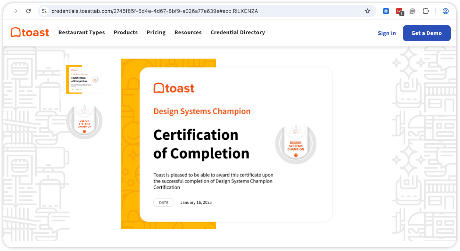The height and width of the screenshot is (251, 460).
Task: Go forward with the browser arrow
Action: (x=15, y=11)
